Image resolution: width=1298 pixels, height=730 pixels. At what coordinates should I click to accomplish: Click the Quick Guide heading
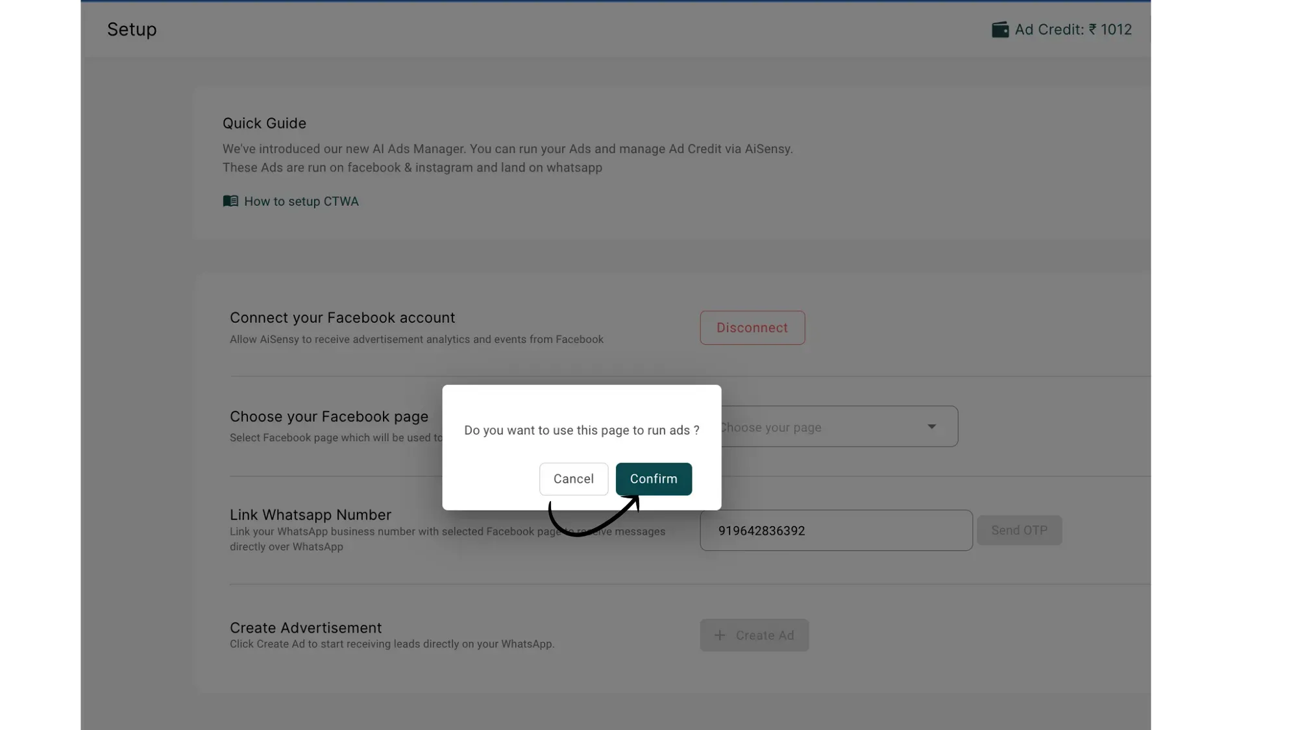(264, 123)
